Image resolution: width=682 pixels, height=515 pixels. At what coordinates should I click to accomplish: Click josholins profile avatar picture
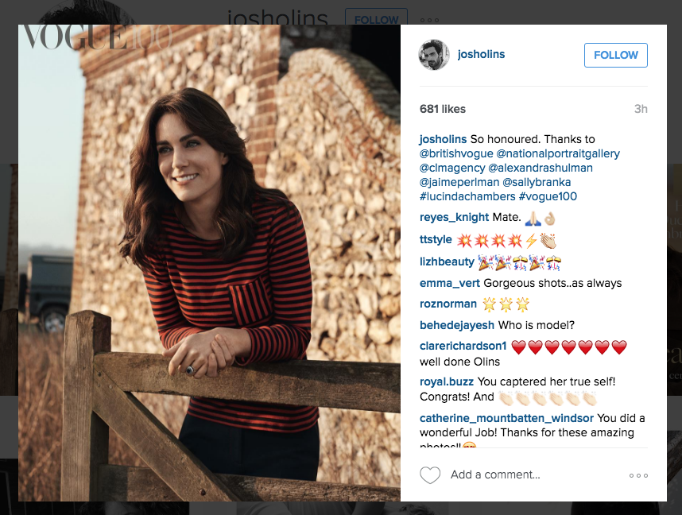435,55
